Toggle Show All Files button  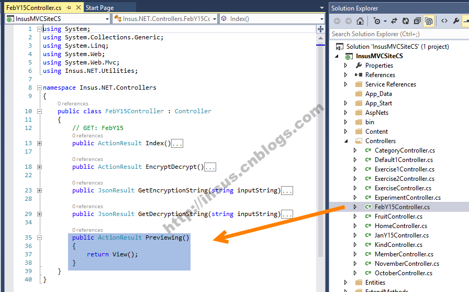click(429, 21)
